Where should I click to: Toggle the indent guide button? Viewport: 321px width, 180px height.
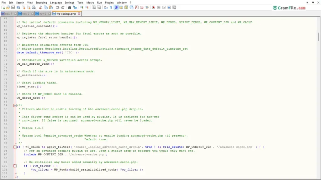tap(116, 7)
